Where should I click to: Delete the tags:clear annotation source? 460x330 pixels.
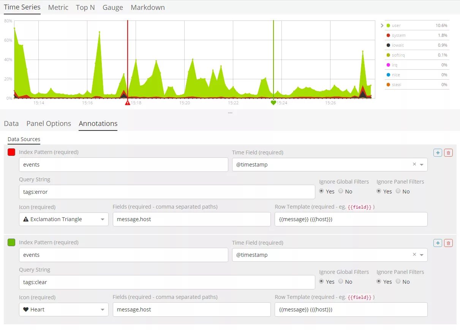(x=448, y=243)
